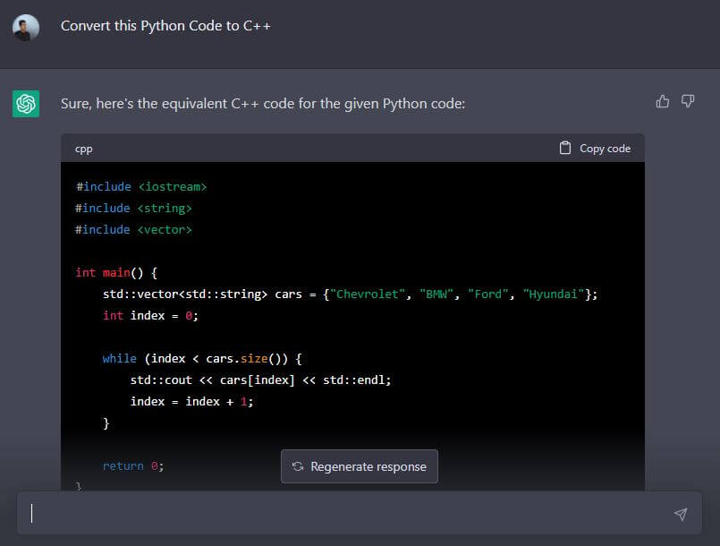The height and width of the screenshot is (546, 720).
Task: Click the assistant's "Sure, here's the equivalent" text
Action: click(263, 104)
